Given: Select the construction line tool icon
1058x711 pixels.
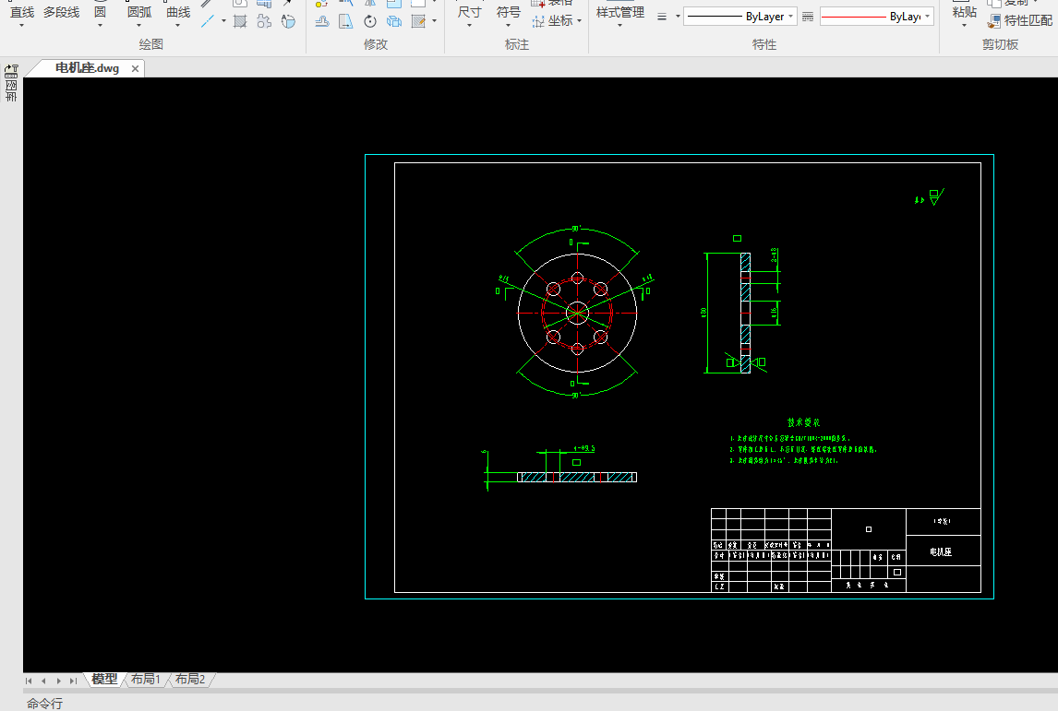Looking at the screenshot, I should [209, 20].
